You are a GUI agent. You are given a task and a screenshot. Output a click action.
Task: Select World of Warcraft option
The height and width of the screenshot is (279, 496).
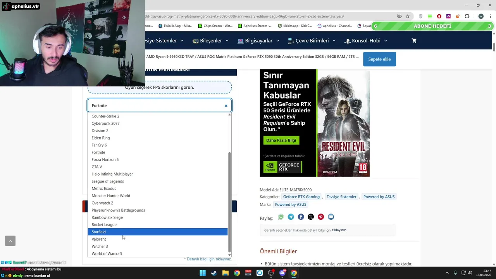coord(158,253)
